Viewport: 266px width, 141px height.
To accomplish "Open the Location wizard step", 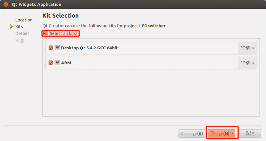I will pos(24,20).
